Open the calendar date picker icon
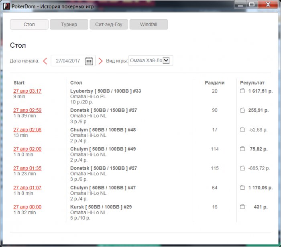The image size is (281, 247). pos(89,61)
